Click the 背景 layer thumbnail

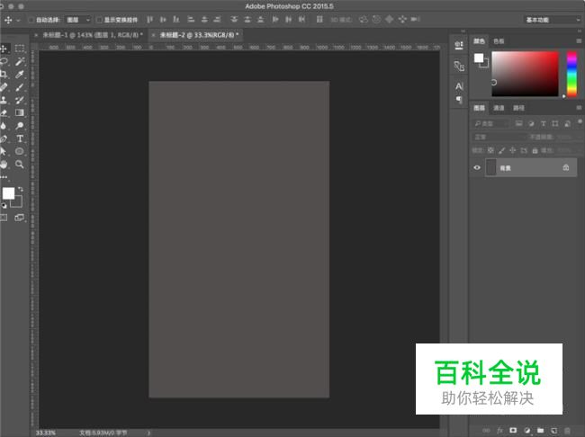tap(491, 167)
